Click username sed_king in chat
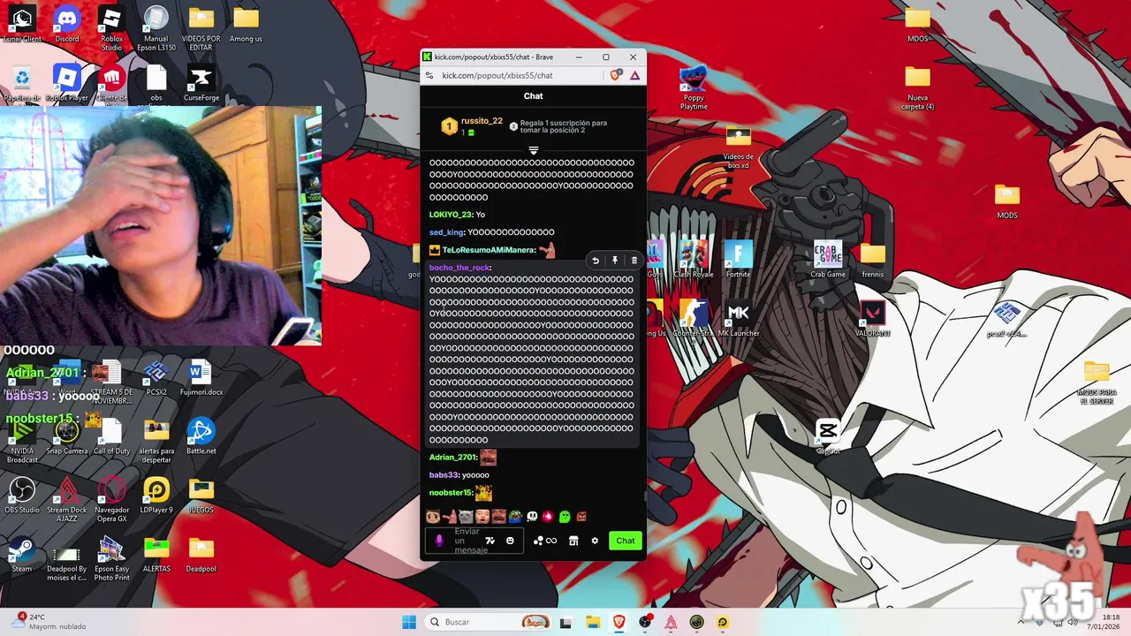Image resolution: width=1131 pixels, height=636 pixels. [446, 232]
